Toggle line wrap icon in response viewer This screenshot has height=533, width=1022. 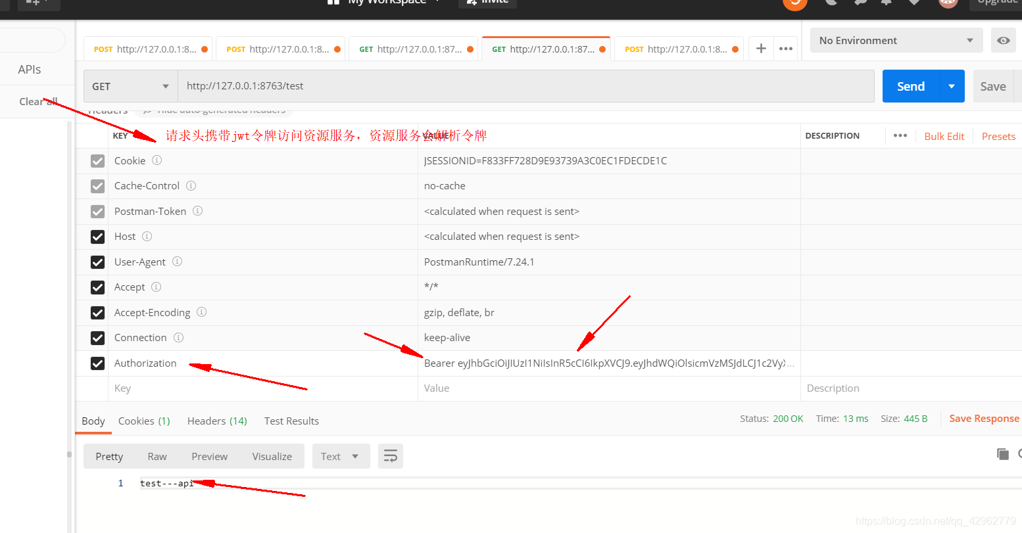(x=391, y=456)
